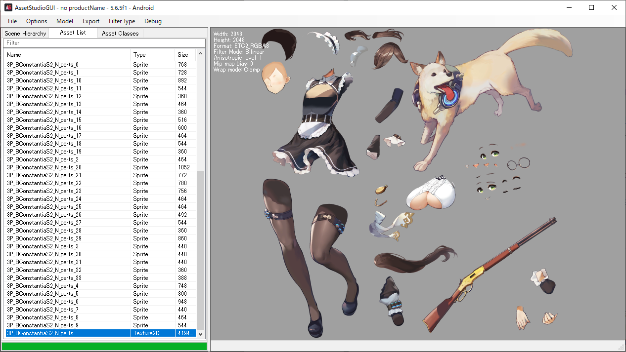626x352 pixels.
Task: Click the Filter text box
Action: point(104,43)
